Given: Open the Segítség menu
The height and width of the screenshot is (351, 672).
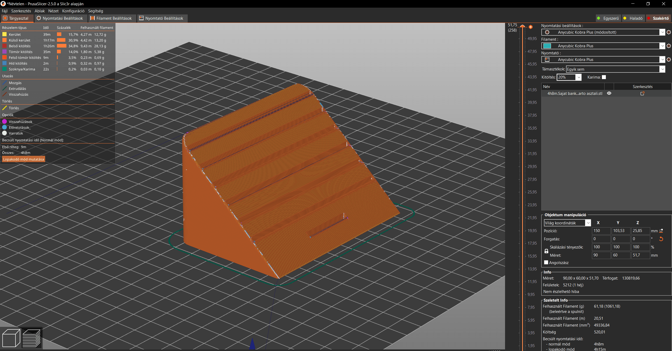Looking at the screenshot, I should tap(96, 11).
